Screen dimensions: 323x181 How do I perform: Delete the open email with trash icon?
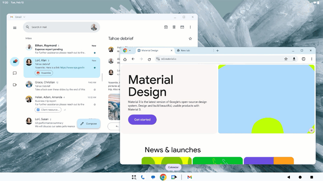(x=174, y=27)
